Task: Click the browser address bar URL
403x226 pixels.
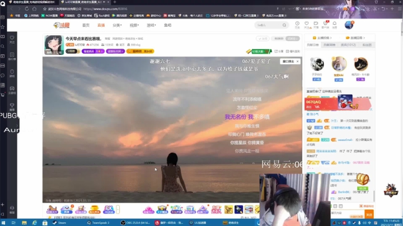Action: 105,9
